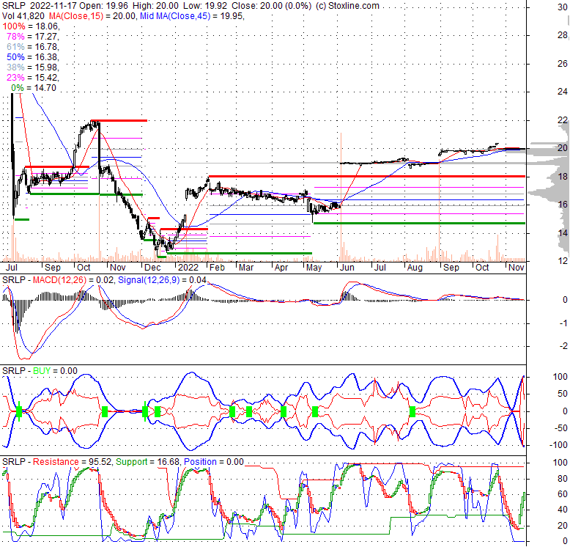Click the Dec month label
Screen dimensions: 570x547
152,268
